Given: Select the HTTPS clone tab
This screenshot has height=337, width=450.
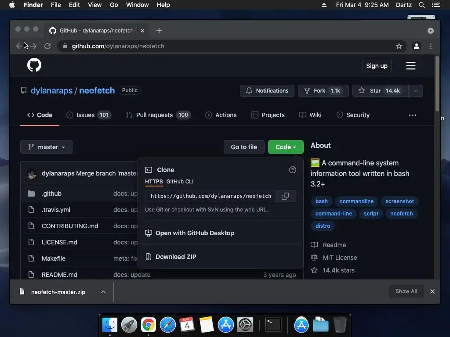Looking at the screenshot, I should pyautogui.click(x=154, y=182).
